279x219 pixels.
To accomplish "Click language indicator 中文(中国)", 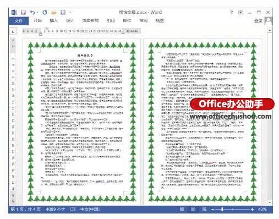I will click(x=90, y=209).
